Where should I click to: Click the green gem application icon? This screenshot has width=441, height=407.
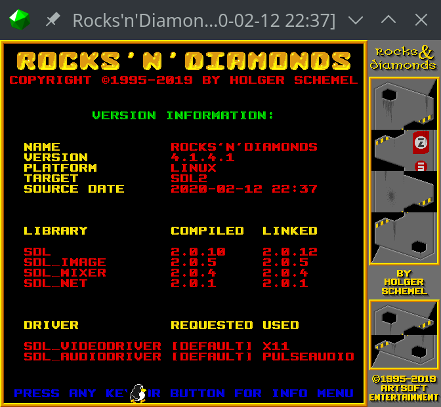click(19, 20)
